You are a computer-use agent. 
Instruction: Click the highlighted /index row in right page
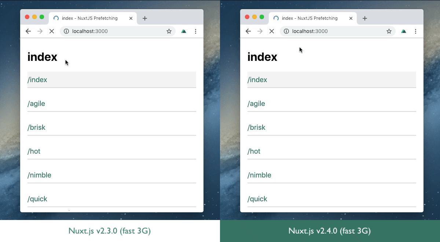tap(331, 80)
